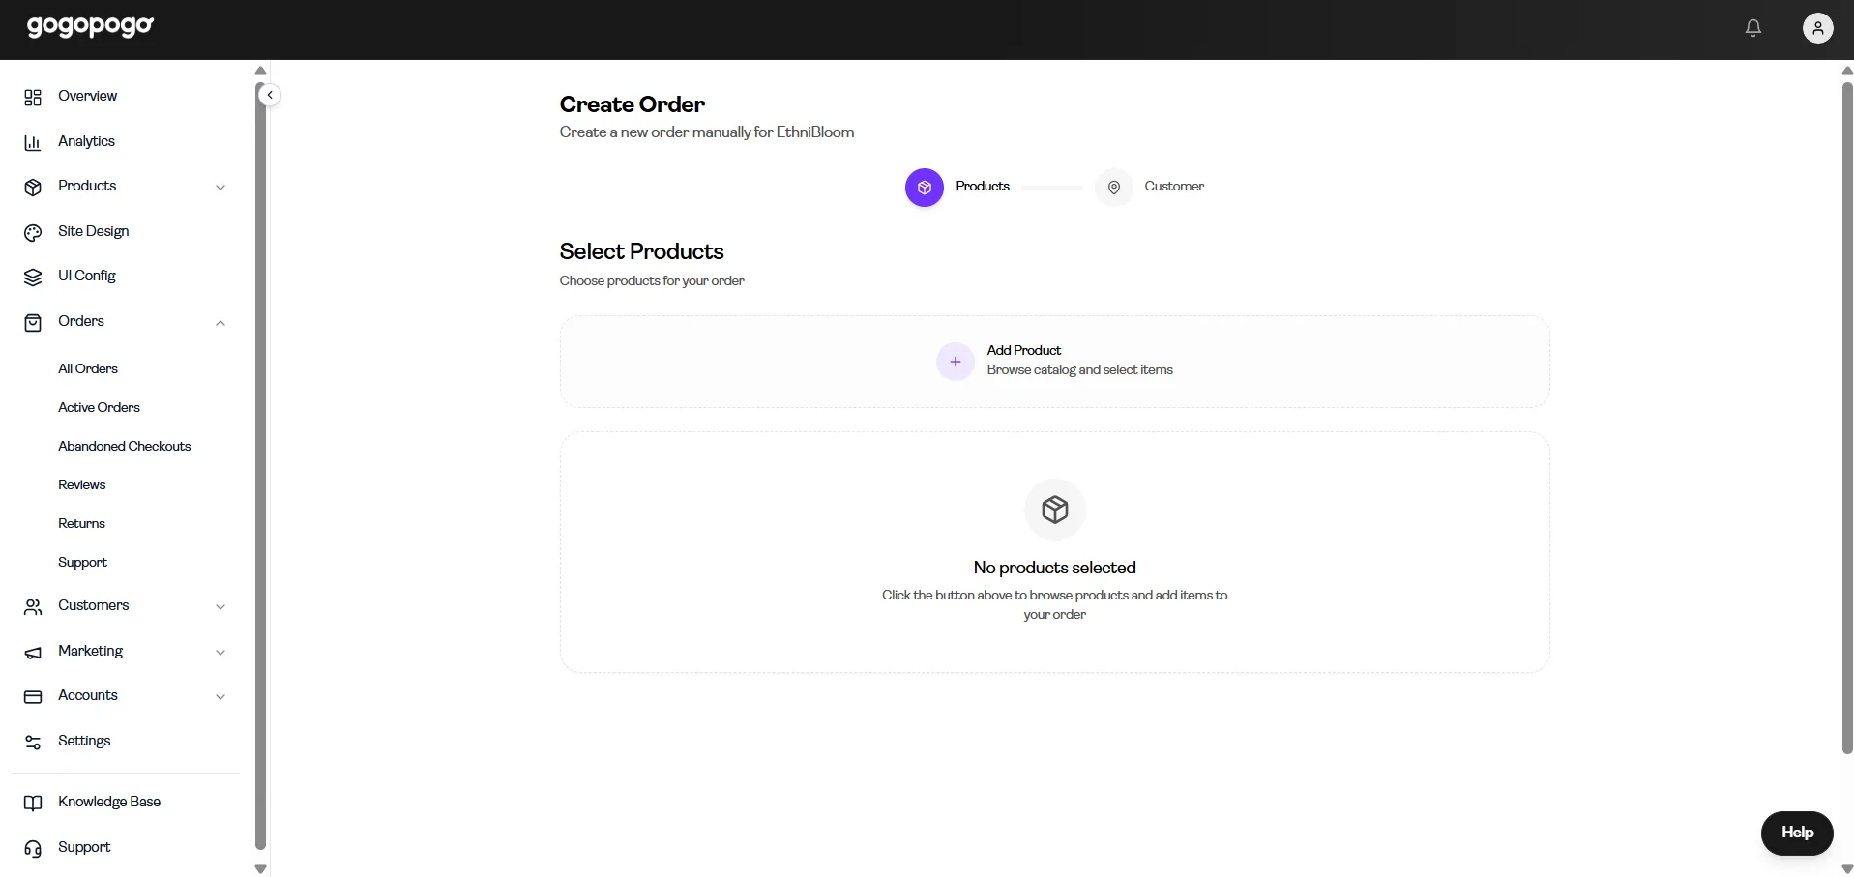
Task: Open Abandoned Checkouts page
Action: click(125, 446)
